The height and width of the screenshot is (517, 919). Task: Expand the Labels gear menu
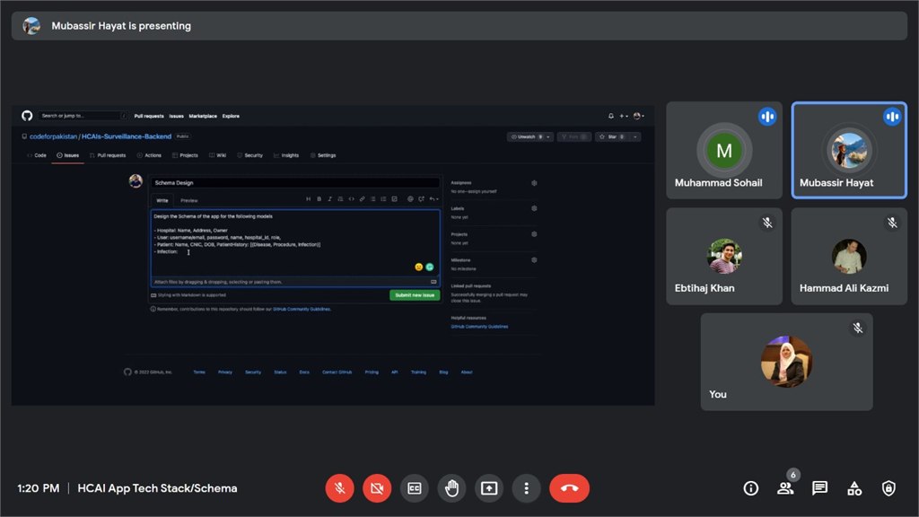pyautogui.click(x=534, y=208)
